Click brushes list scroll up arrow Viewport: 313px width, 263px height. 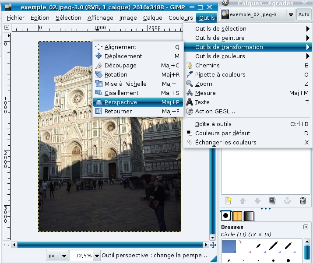[x=307, y=242]
